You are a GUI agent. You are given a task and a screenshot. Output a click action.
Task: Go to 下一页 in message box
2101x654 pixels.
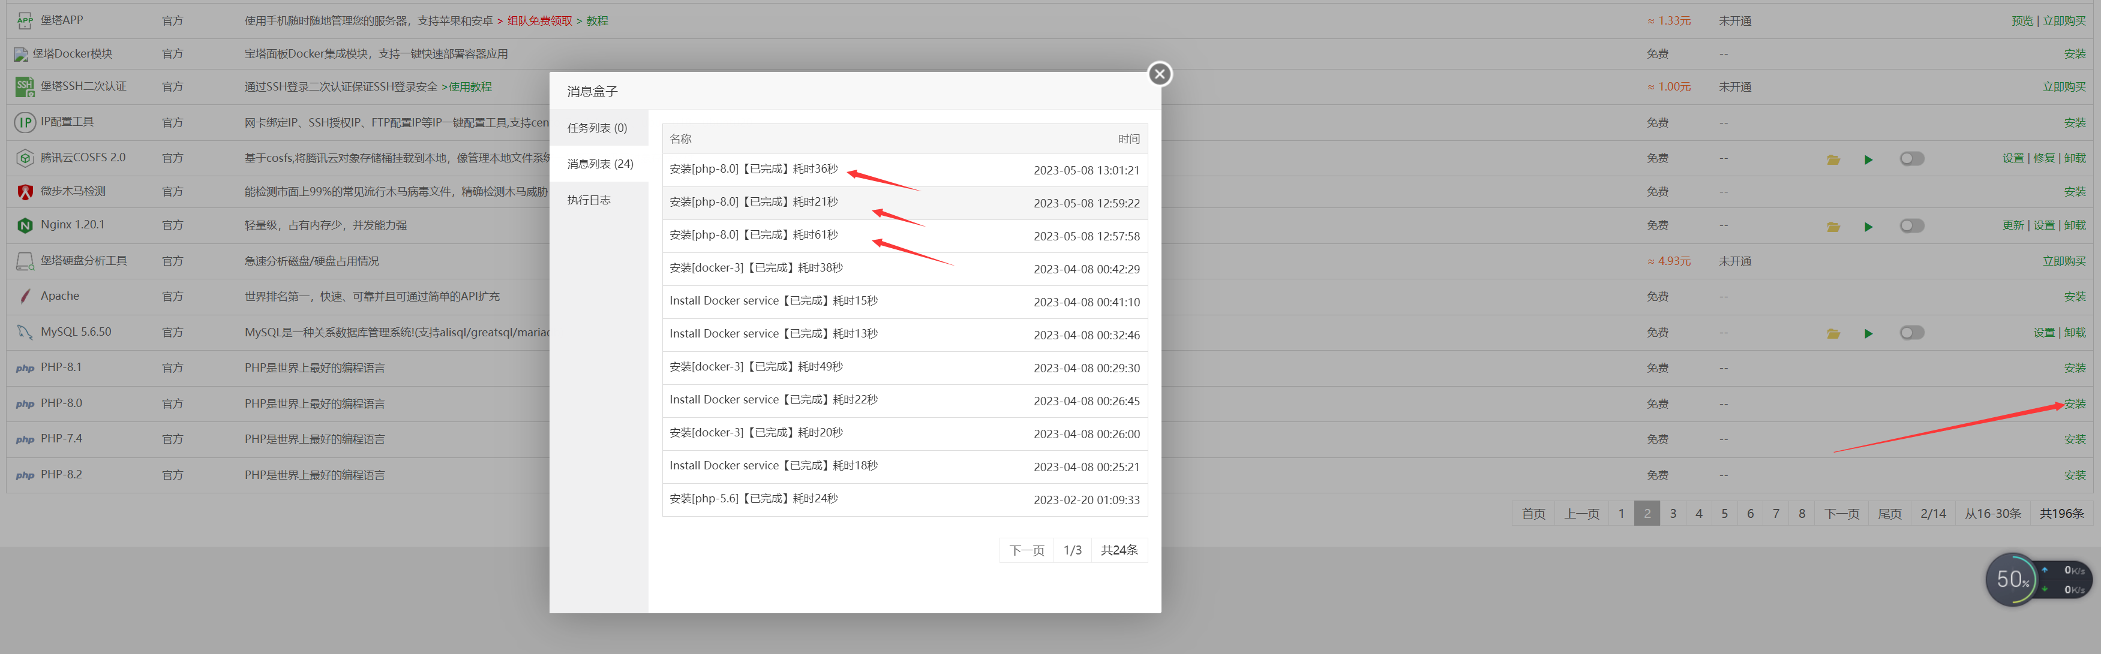1026,550
